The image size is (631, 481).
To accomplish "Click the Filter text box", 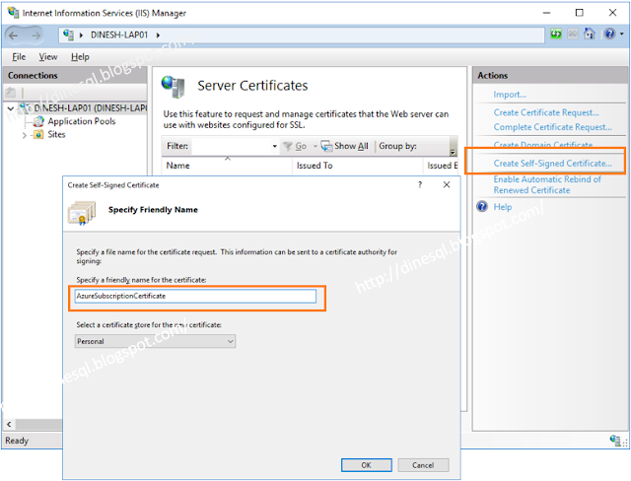I will coord(232,146).
